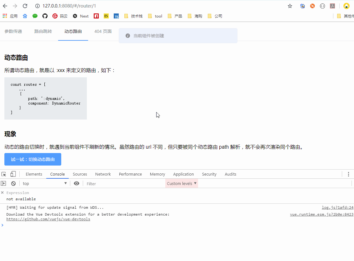Open the green WeChat bookmark
Viewport: 354px width, 261px height.
tap(35, 16)
